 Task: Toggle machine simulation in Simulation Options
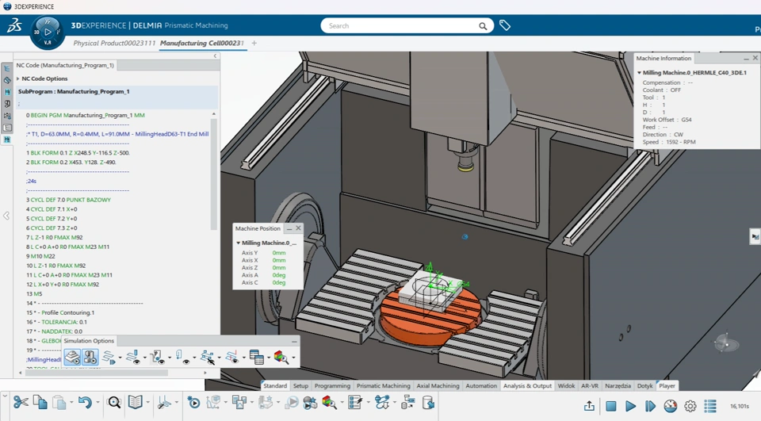(x=90, y=358)
